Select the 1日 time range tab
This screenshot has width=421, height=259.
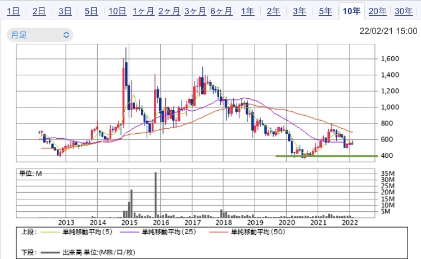[13, 11]
